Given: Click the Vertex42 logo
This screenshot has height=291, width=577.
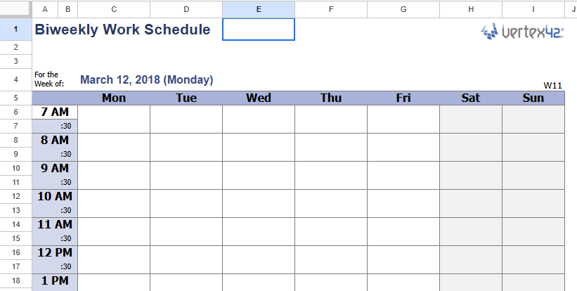Looking at the screenshot, I should click(521, 31).
